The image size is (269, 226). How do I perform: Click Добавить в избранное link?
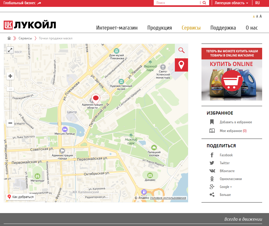[236, 122]
